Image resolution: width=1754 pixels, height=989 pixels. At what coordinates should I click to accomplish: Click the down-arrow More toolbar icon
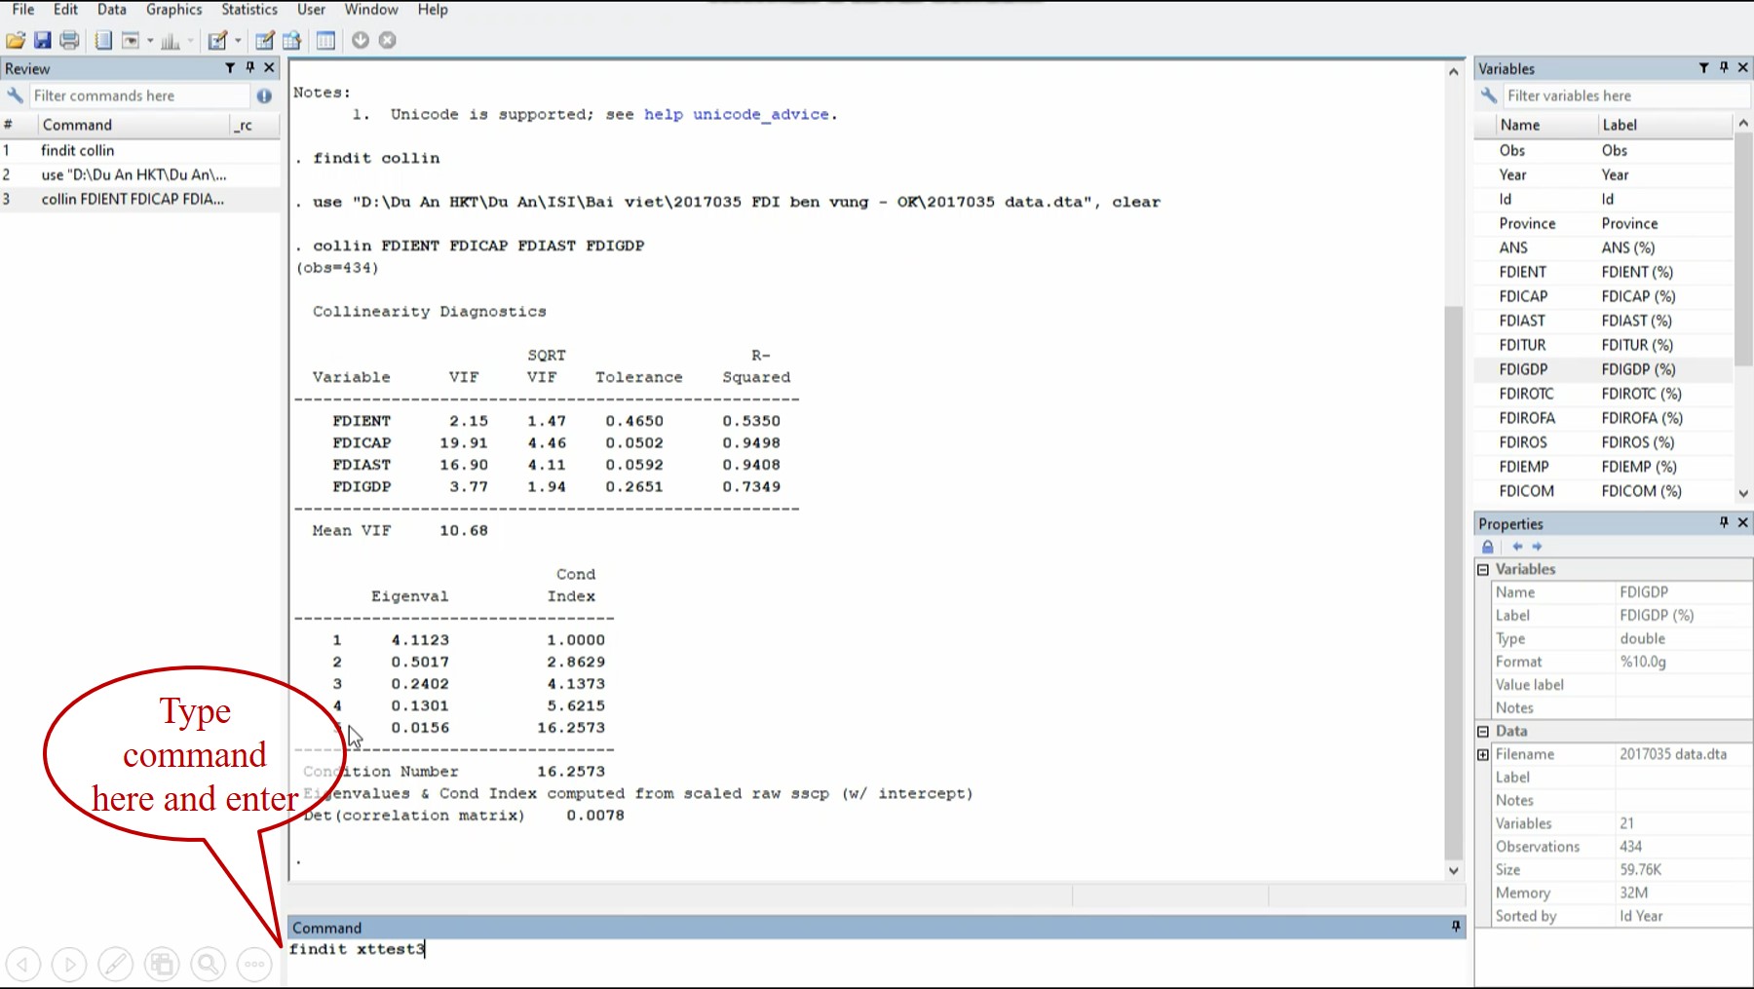coord(361,40)
